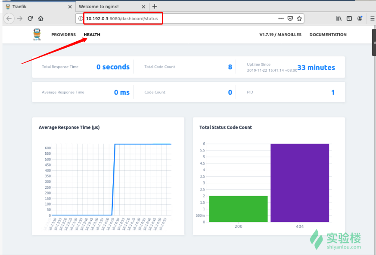
Task: Save page to Pocket icon
Action: (x=290, y=18)
